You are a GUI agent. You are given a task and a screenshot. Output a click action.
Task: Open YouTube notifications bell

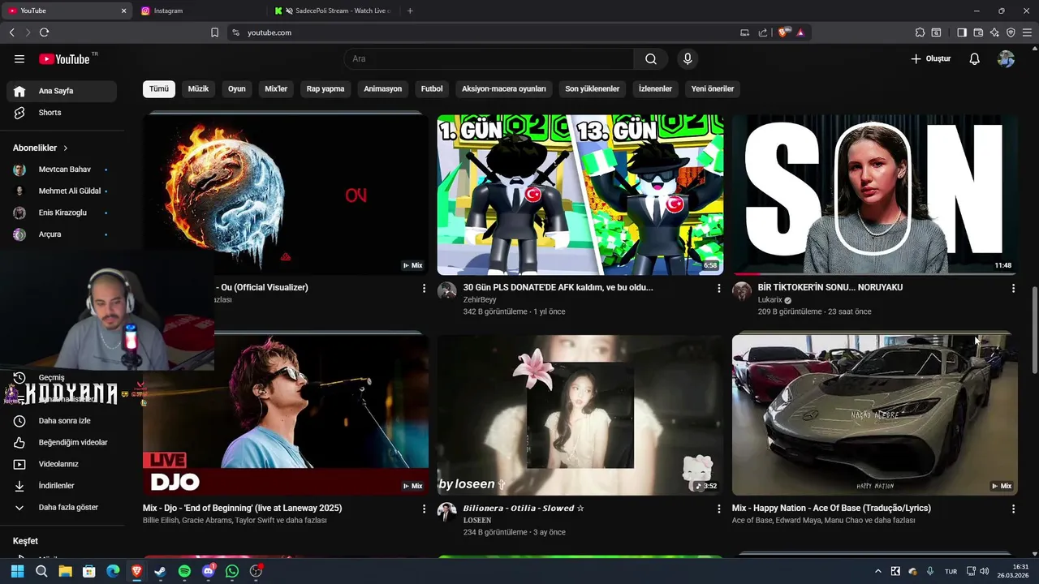(974, 58)
